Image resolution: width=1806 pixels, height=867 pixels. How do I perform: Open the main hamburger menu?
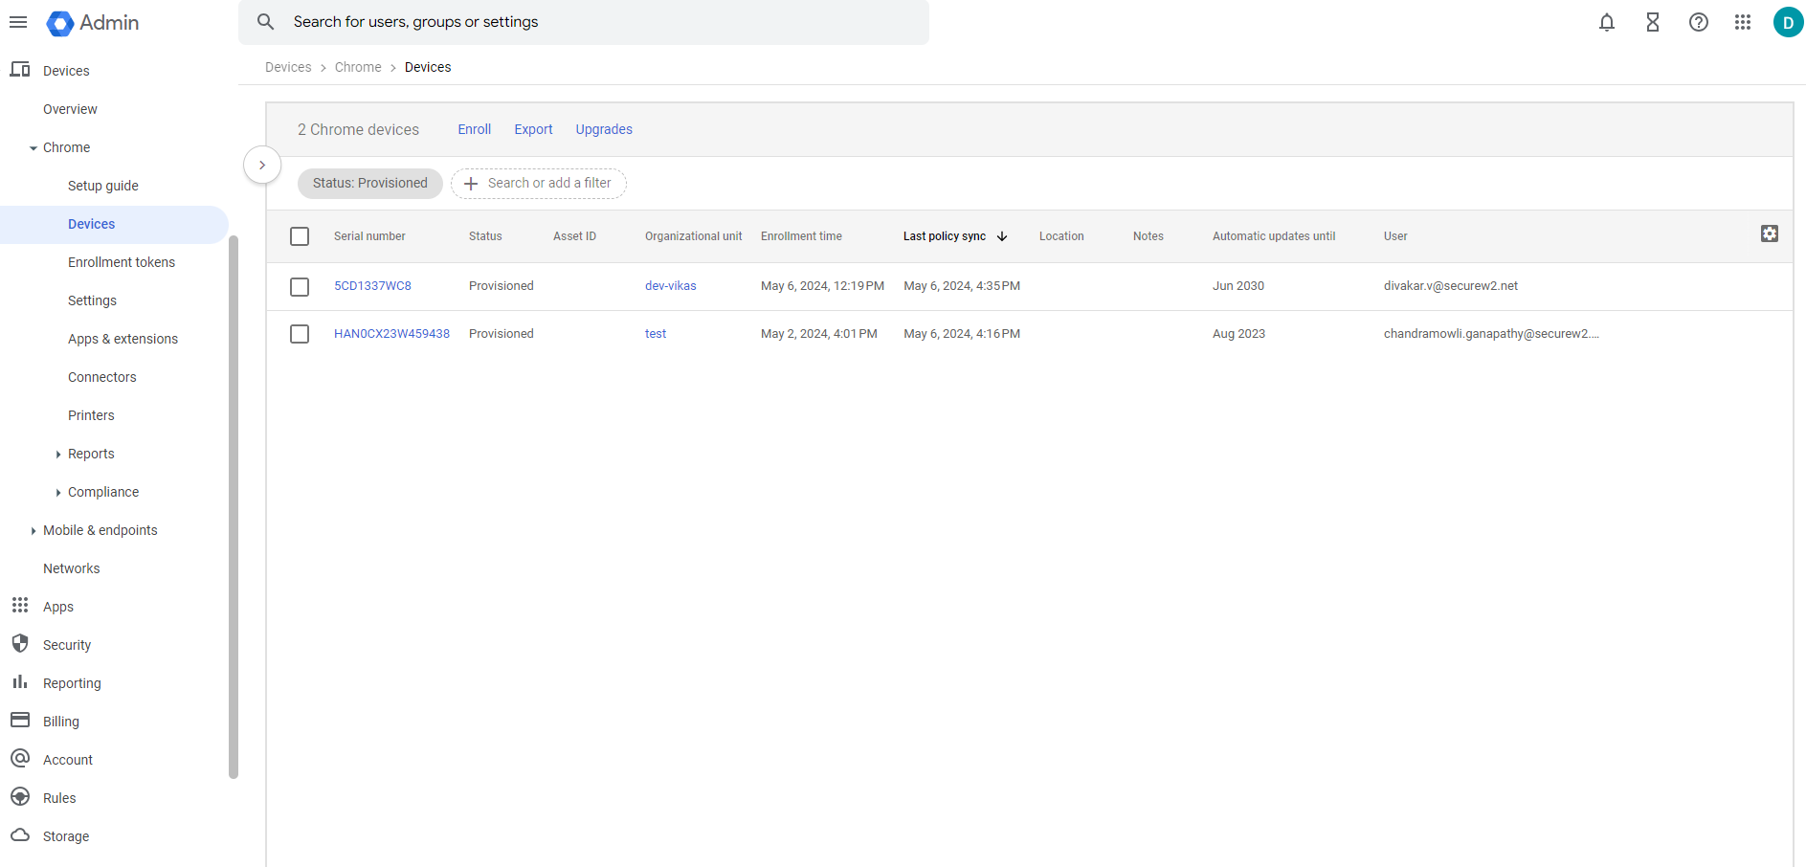pos(18,22)
